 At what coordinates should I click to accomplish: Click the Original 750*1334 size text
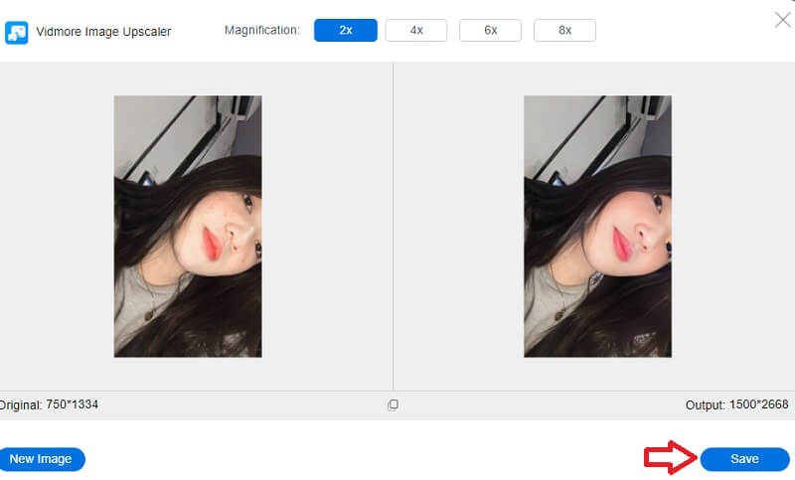click(x=50, y=405)
